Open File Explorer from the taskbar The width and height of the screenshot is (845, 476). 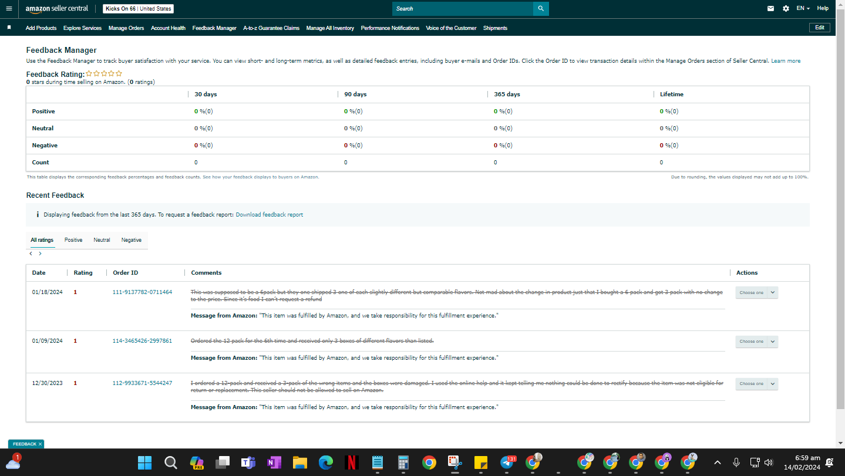pyautogui.click(x=300, y=463)
